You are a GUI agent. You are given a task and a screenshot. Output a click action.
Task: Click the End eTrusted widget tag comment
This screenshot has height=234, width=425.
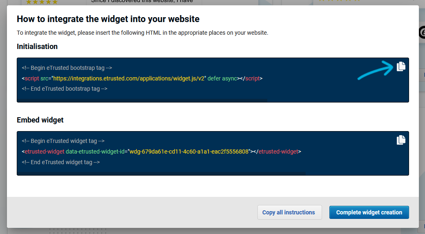point(61,162)
